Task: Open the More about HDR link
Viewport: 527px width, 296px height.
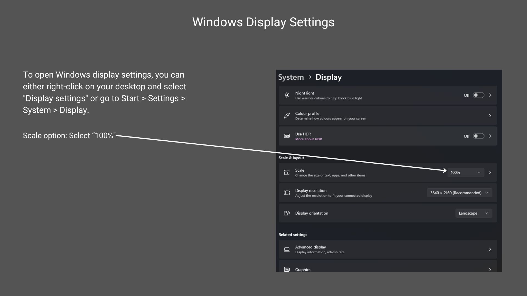Action: point(309,139)
